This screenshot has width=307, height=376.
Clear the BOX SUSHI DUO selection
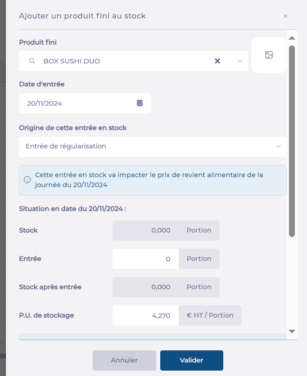click(x=217, y=61)
